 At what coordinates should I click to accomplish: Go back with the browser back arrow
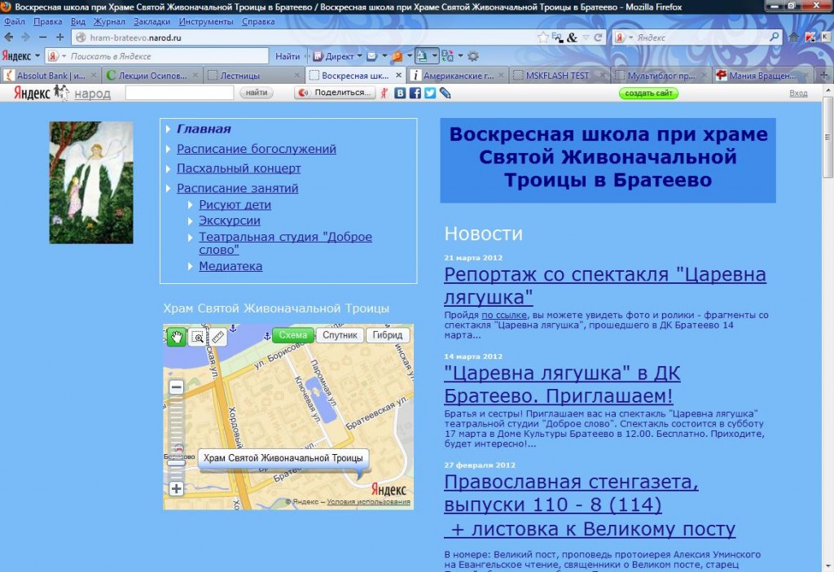pos(8,37)
